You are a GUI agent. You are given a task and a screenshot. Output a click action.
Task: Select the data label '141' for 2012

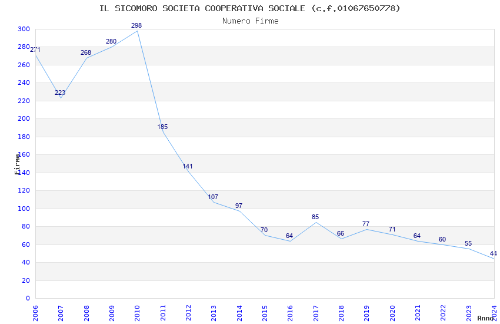click(188, 166)
